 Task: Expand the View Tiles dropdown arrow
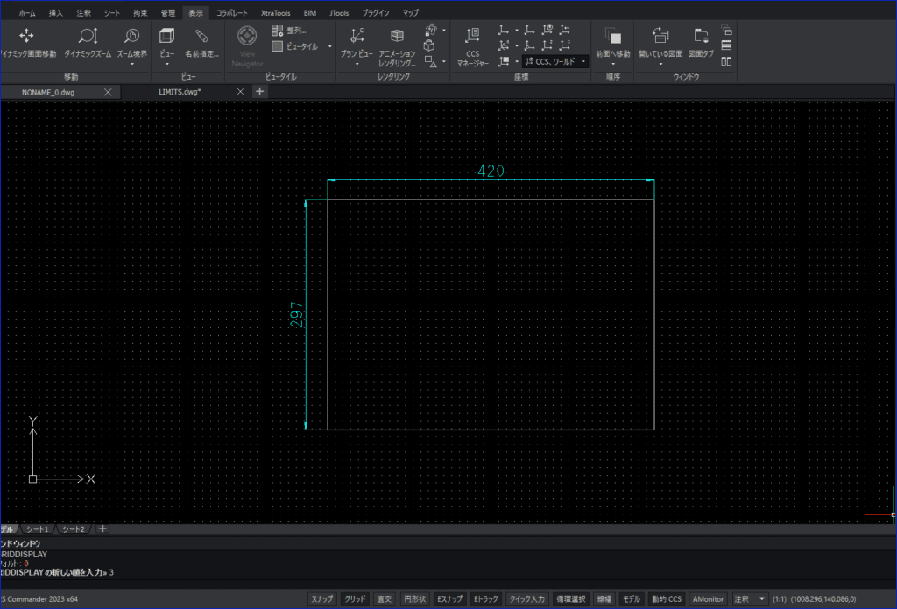pos(330,46)
